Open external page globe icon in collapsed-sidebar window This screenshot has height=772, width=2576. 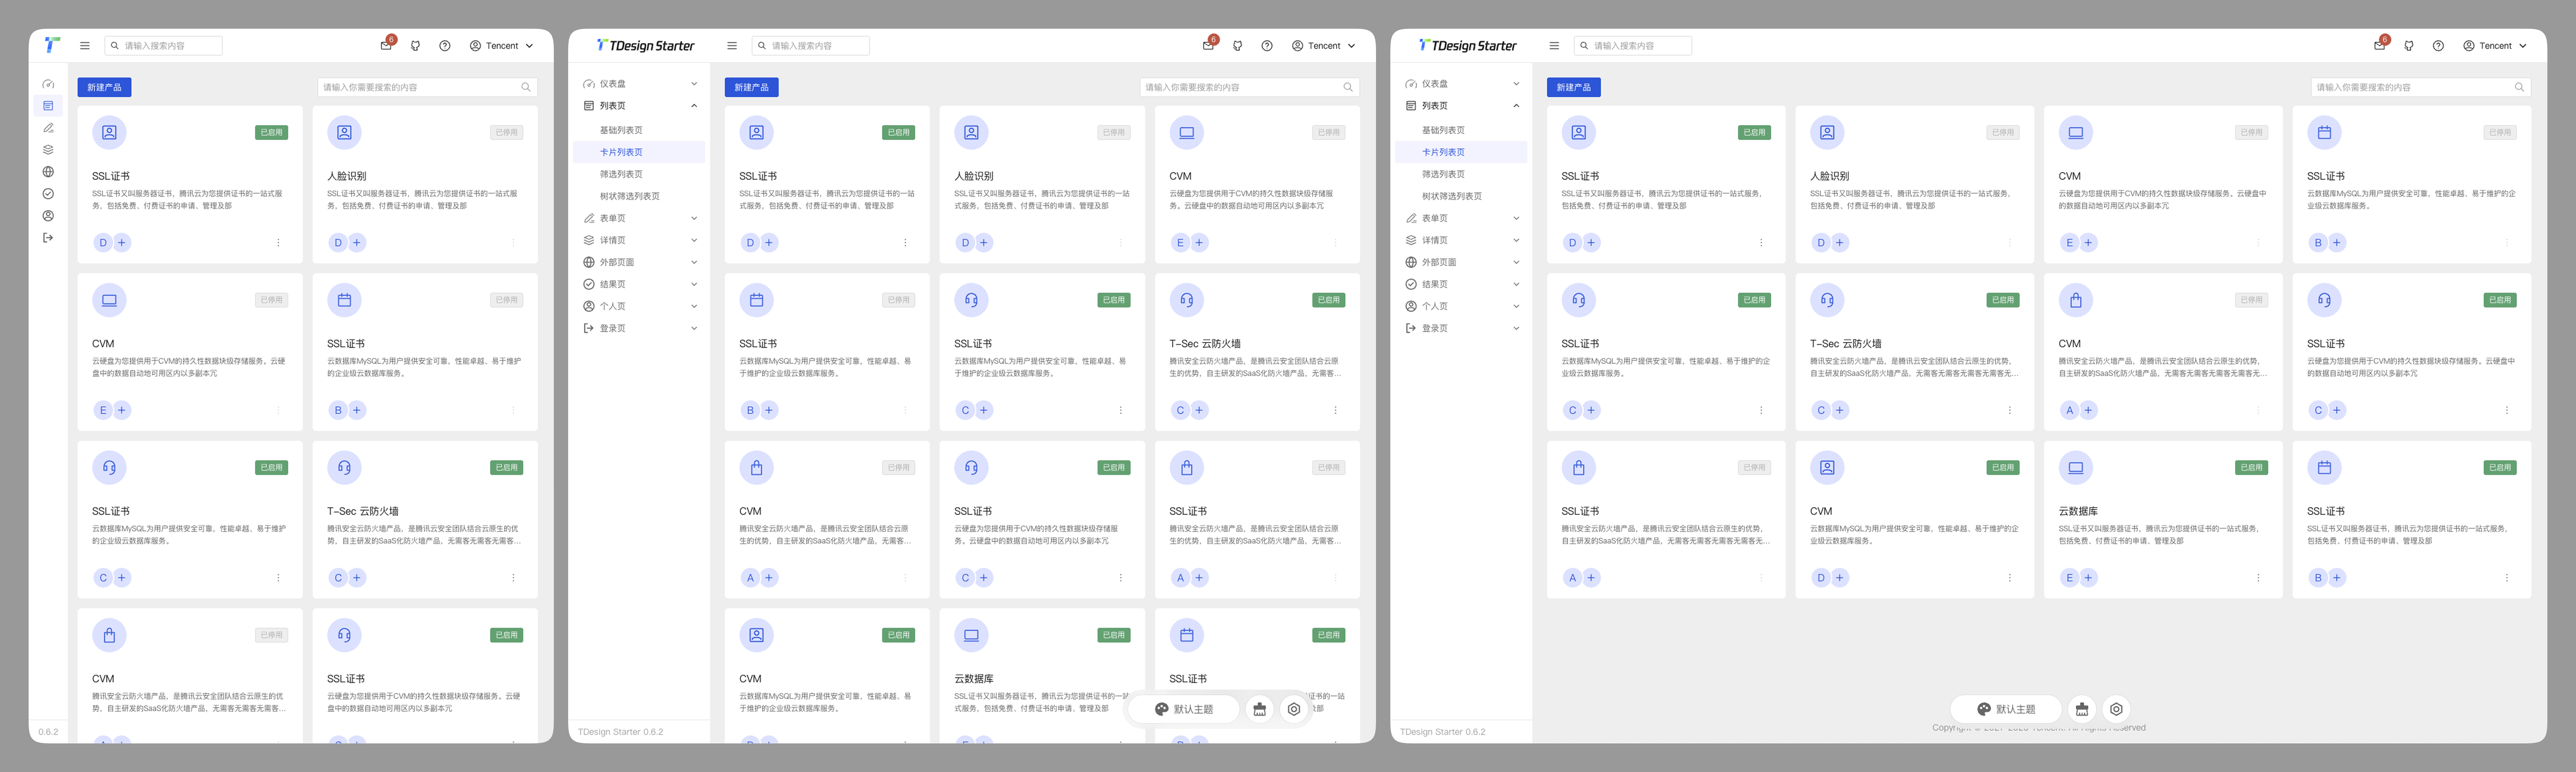[x=48, y=172]
